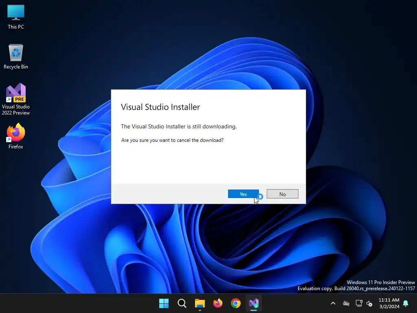This screenshot has width=417, height=313.
Task: Open taskbar Search
Action: tap(182, 303)
